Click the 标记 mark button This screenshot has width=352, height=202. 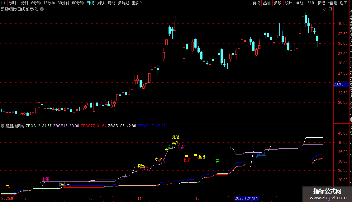click(321, 3)
